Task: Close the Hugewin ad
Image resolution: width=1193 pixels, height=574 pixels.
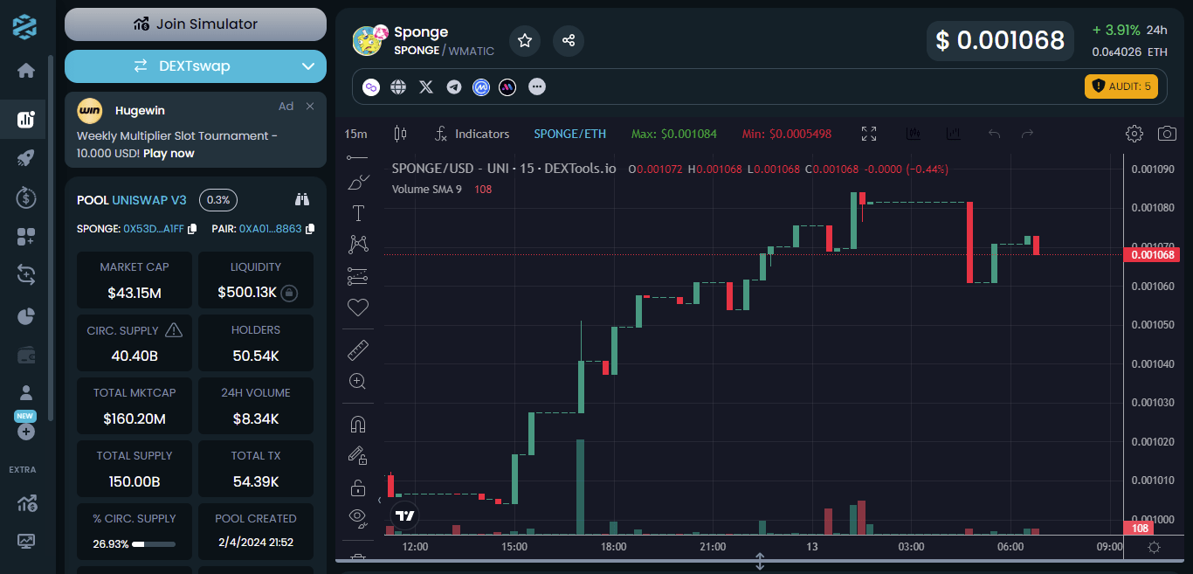Action: coord(309,107)
